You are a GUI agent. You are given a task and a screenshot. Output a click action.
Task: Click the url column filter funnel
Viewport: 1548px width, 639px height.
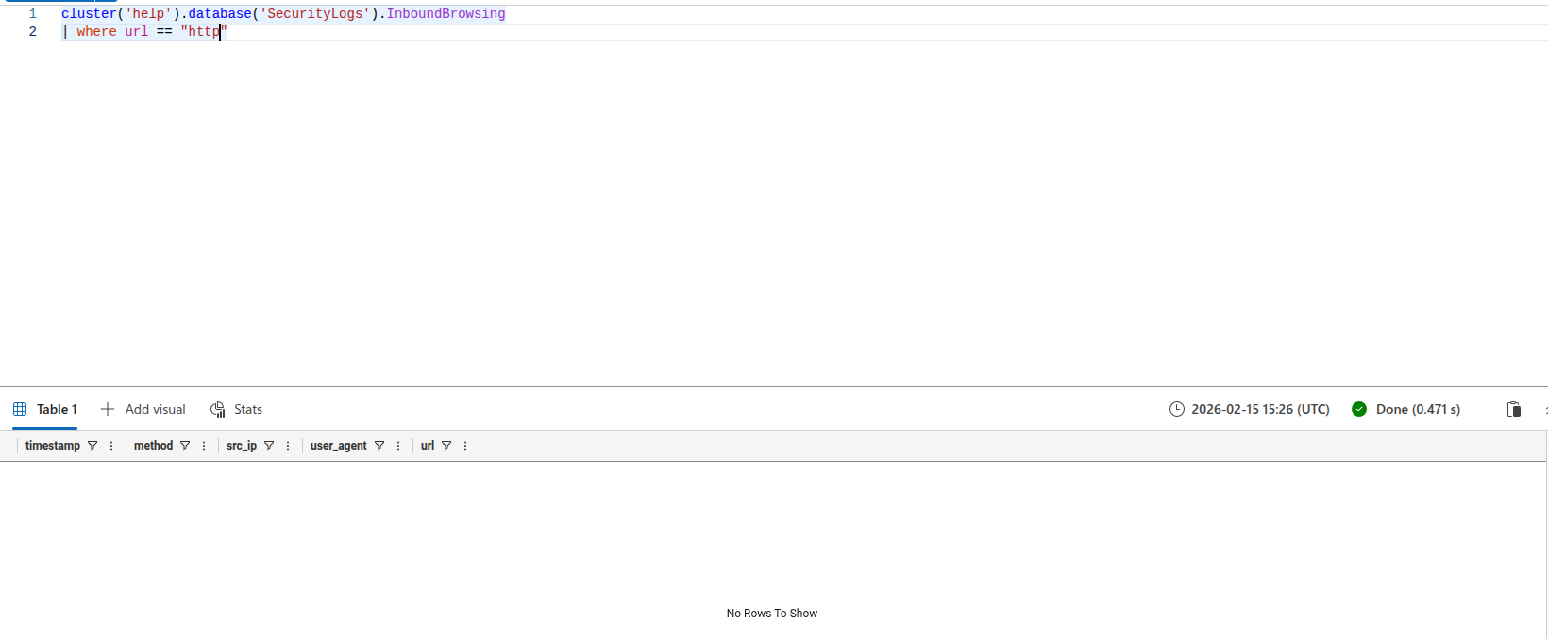point(446,446)
